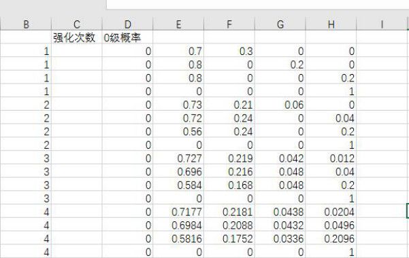
Task: Select column G header
Action: [x=280, y=24]
